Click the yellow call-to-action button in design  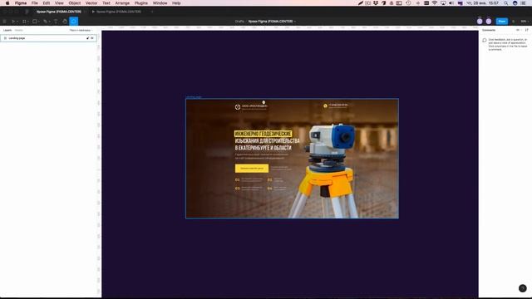pyautogui.click(x=252, y=168)
